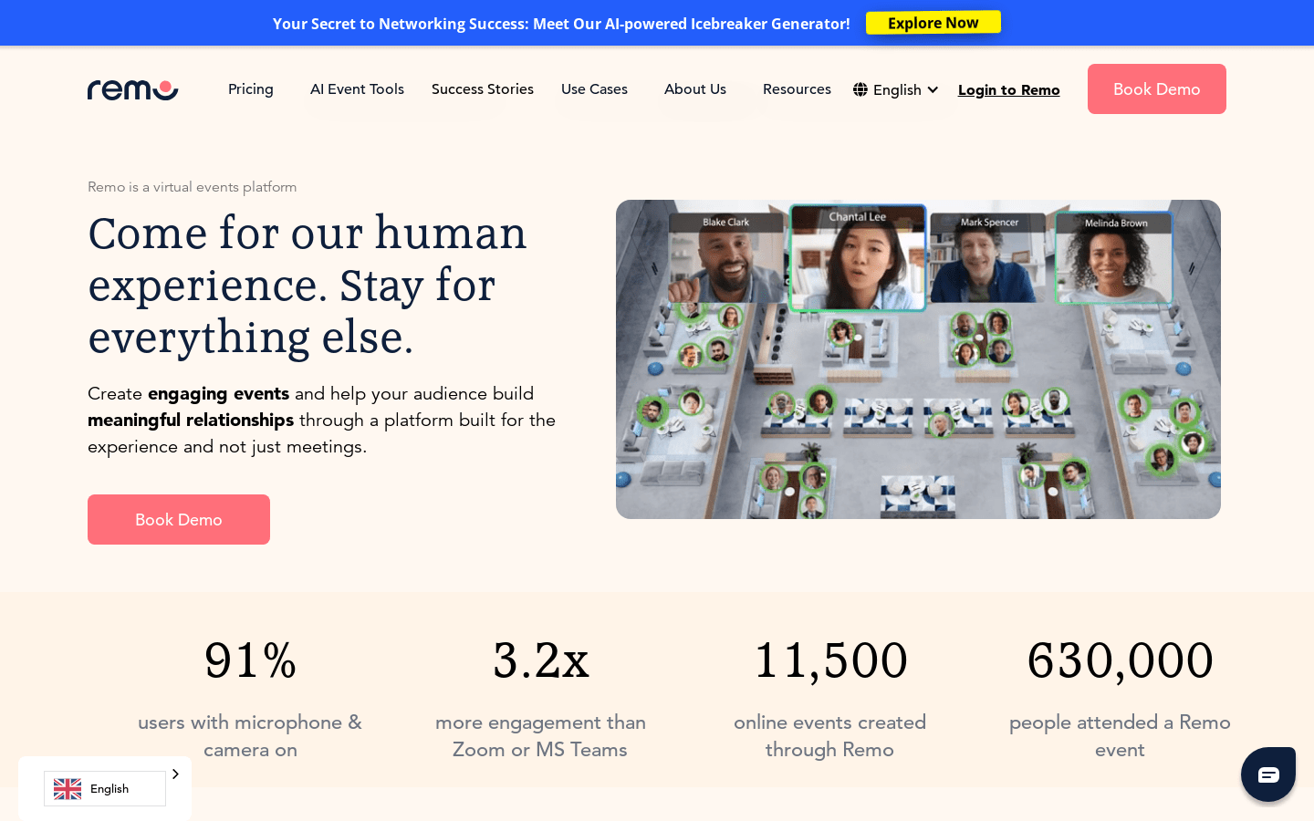This screenshot has width=1314, height=821.
Task: Click the Login to Remo link
Action: (1008, 89)
